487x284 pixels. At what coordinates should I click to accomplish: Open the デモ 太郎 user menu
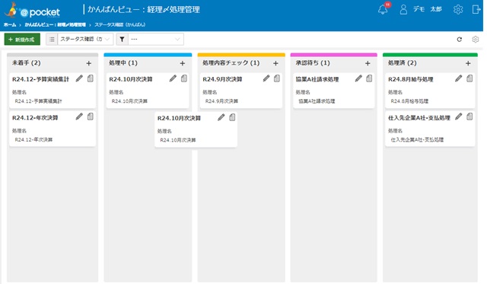[421, 9]
